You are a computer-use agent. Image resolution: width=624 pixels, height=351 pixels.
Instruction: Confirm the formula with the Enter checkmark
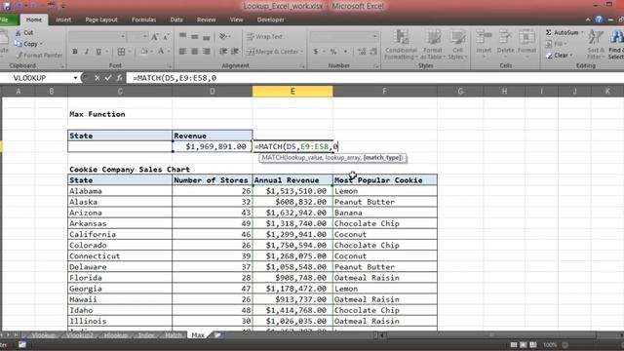[x=108, y=78]
